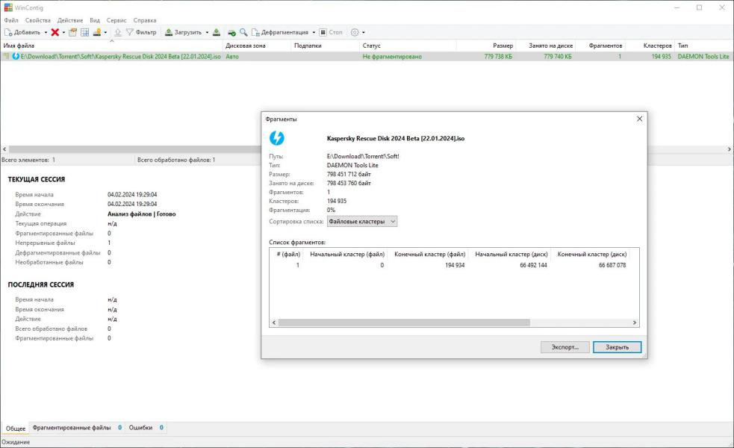734x448 pixels.
Task: Click the 779 738 КБ size cell
Action: coord(498,56)
